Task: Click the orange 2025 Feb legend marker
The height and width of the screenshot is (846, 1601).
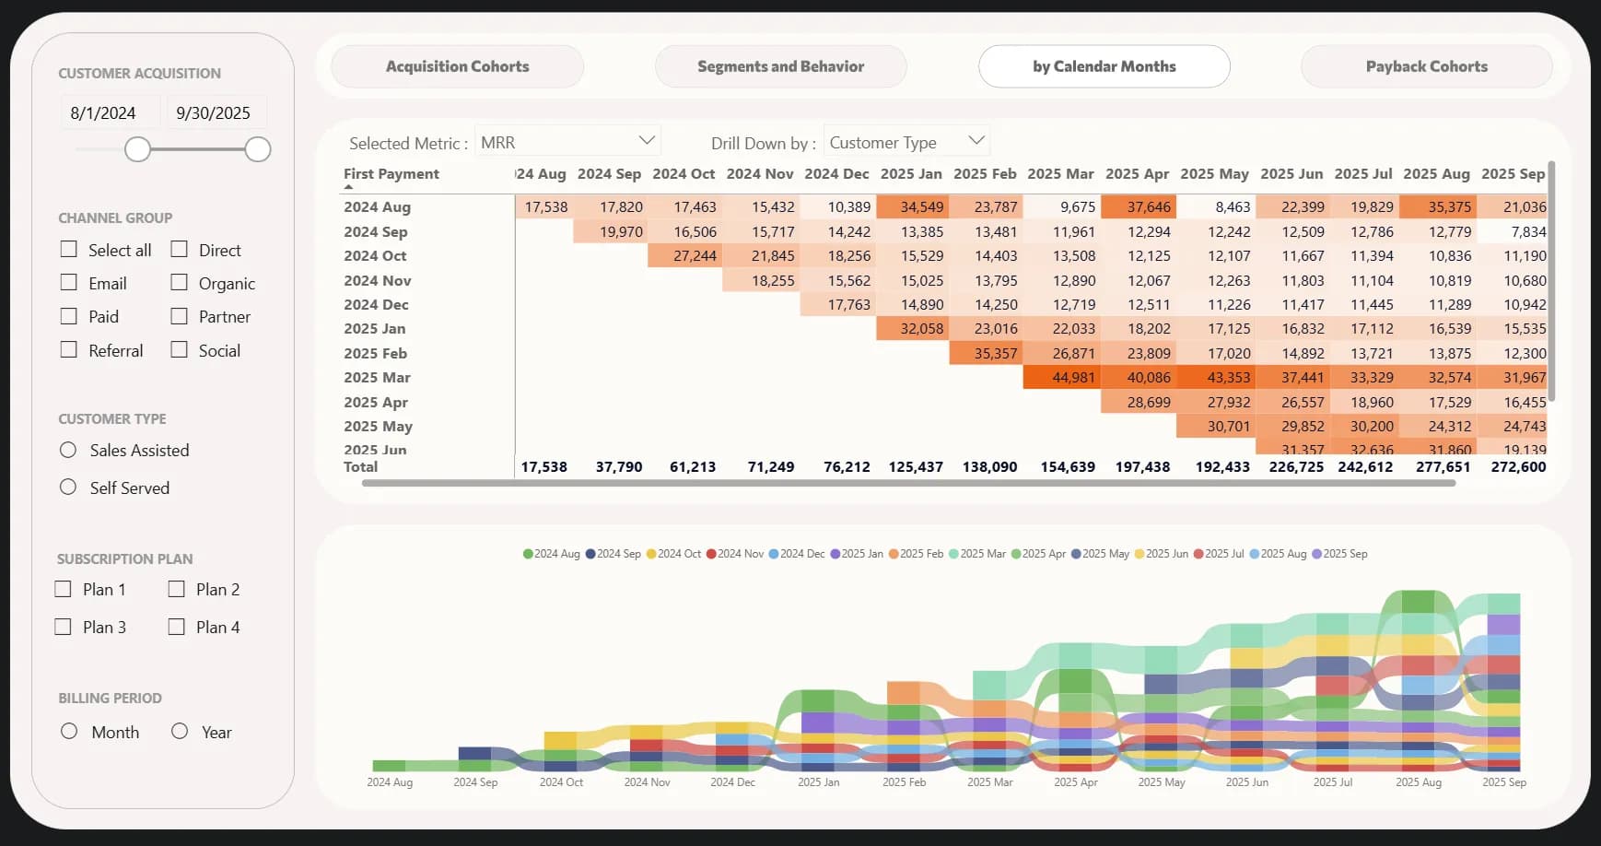Action: pyautogui.click(x=894, y=554)
